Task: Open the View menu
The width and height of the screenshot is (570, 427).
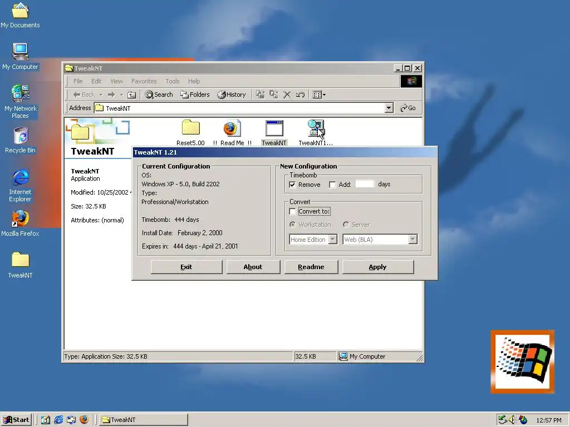Action: (x=116, y=81)
